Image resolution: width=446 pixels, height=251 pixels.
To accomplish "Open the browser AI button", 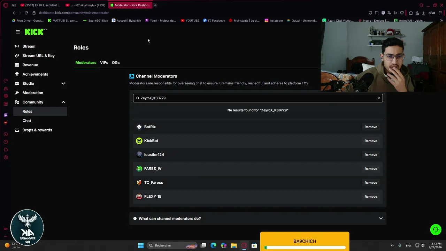I will [x=432, y=13].
